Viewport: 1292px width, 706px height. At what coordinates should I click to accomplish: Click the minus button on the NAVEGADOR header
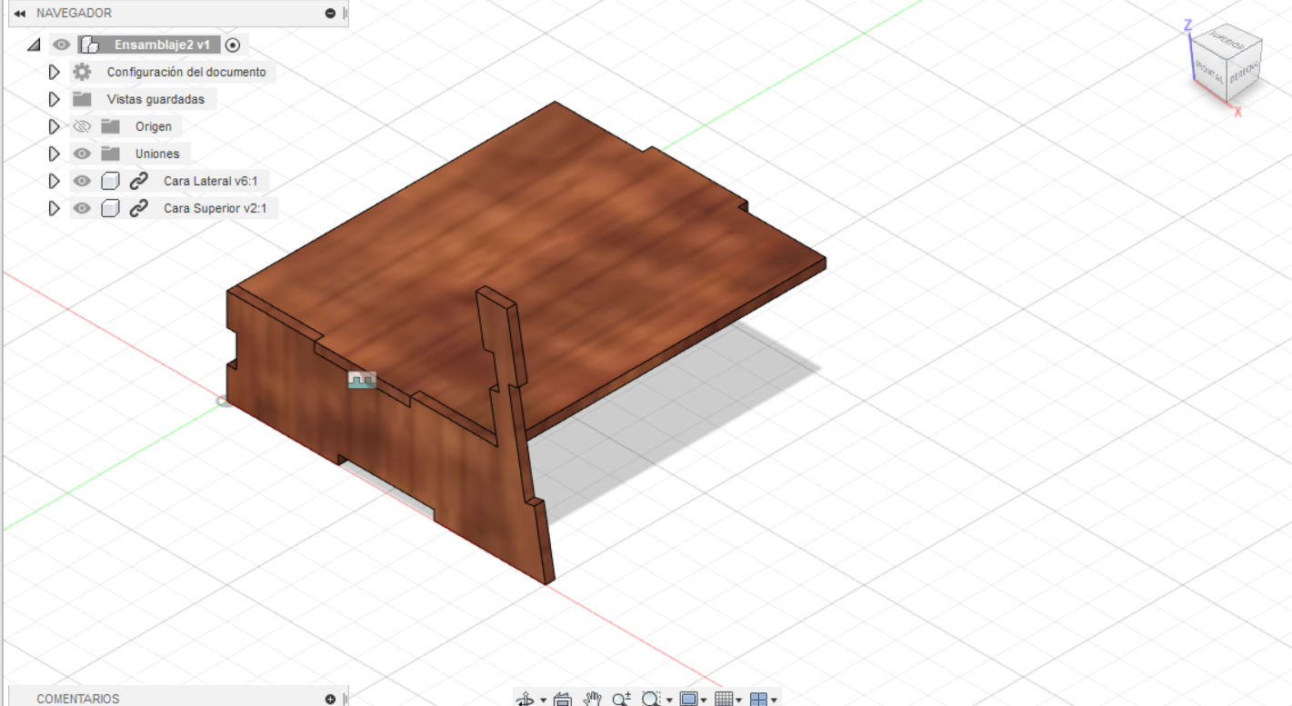point(330,14)
